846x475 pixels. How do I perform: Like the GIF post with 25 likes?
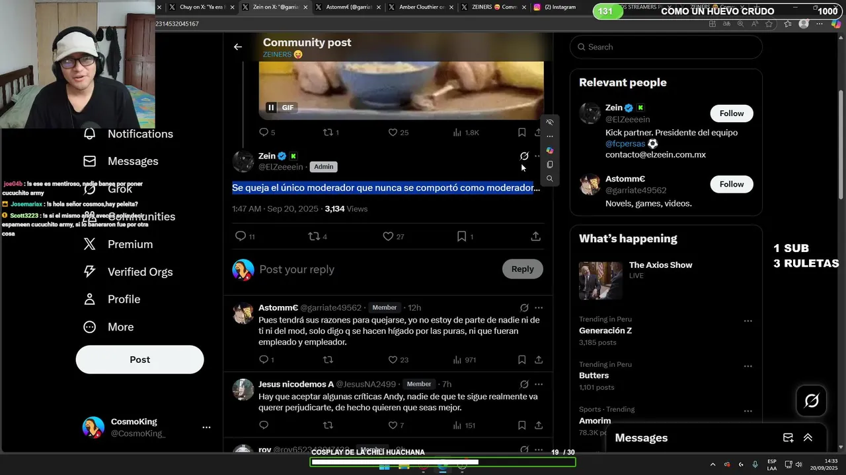pyautogui.click(x=398, y=132)
